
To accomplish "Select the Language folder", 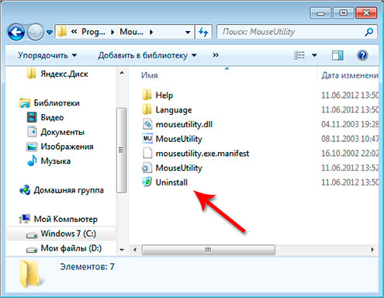I will (174, 110).
